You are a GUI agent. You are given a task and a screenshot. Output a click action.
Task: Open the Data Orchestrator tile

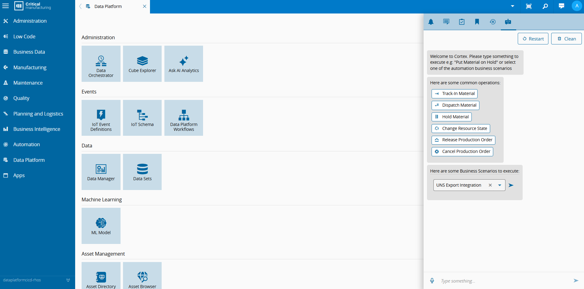click(101, 64)
